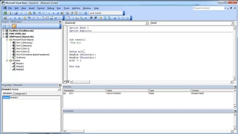Click Step Into on the Debug toolbar

(x=29, y=18)
